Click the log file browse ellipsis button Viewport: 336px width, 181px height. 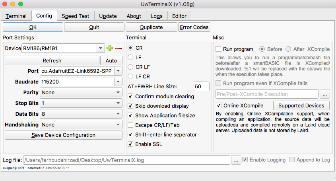(x=236, y=160)
